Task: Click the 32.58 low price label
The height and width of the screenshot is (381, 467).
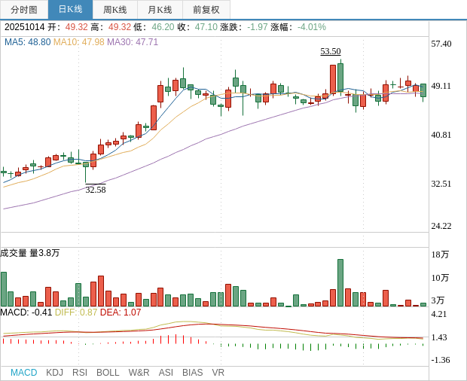Action: 96,190
